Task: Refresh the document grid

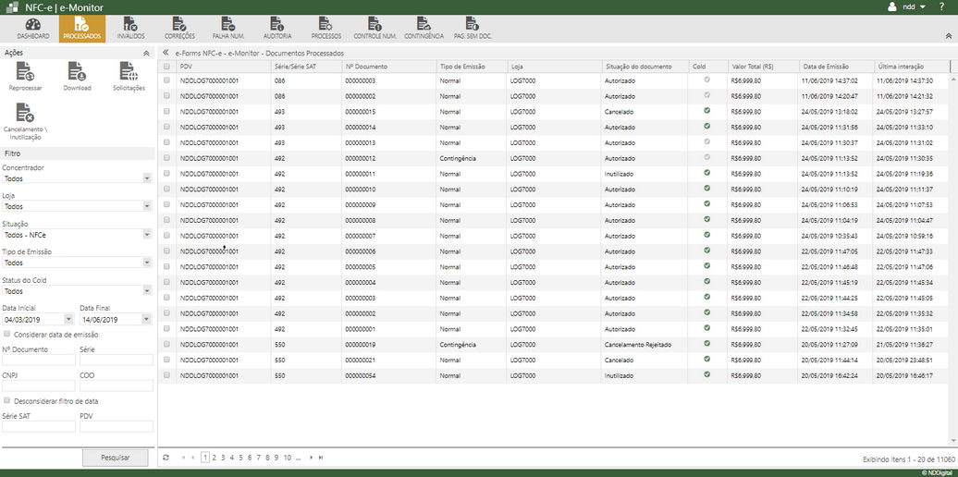Action: 166,458
